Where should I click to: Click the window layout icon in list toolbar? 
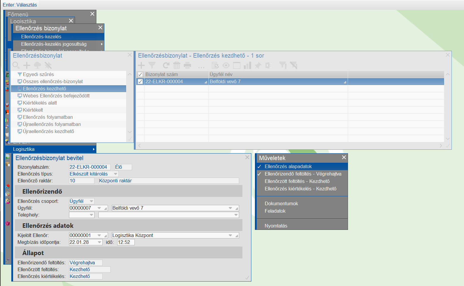coord(237,65)
